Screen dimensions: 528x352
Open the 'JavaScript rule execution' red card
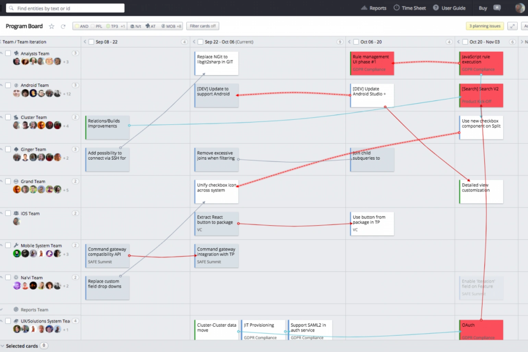tap(481, 63)
